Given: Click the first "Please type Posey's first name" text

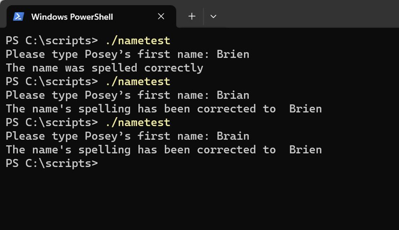Looking at the screenshot, I should click(107, 54).
